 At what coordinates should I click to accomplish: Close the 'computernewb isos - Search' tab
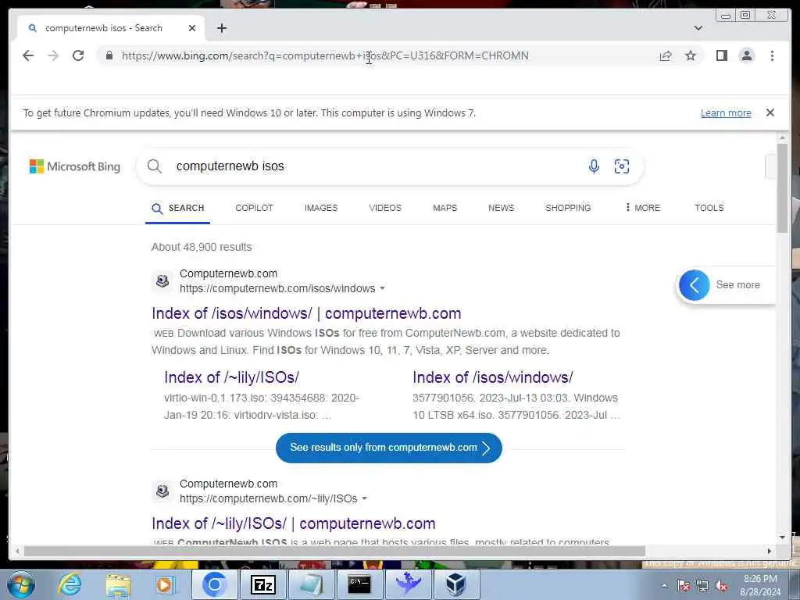pyautogui.click(x=192, y=28)
